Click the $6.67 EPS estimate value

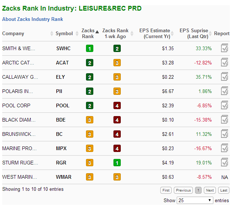[x=168, y=91]
